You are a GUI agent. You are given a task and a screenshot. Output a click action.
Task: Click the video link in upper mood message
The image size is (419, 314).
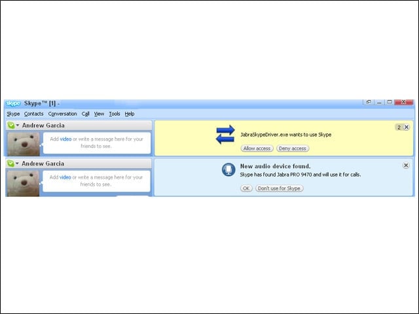(x=65, y=139)
